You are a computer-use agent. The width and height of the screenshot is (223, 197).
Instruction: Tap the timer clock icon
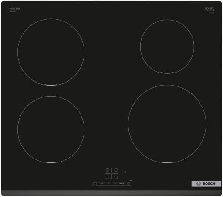click(x=128, y=183)
